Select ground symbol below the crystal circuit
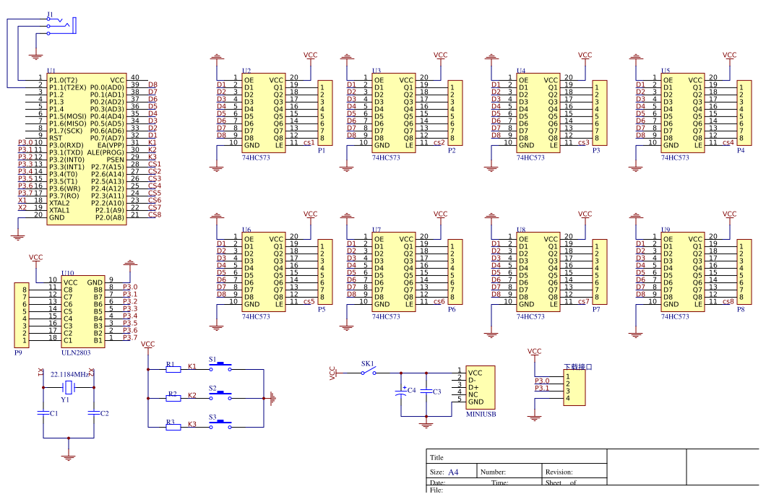Image resolution: width=766 pixels, height=502 pixels. tap(69, 457)
